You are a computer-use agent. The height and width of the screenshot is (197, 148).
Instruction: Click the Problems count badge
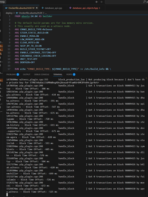tap(18, 74)
